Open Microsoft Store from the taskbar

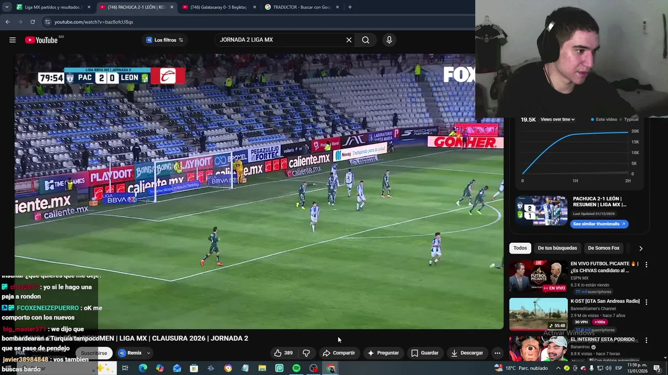[194, 368]
